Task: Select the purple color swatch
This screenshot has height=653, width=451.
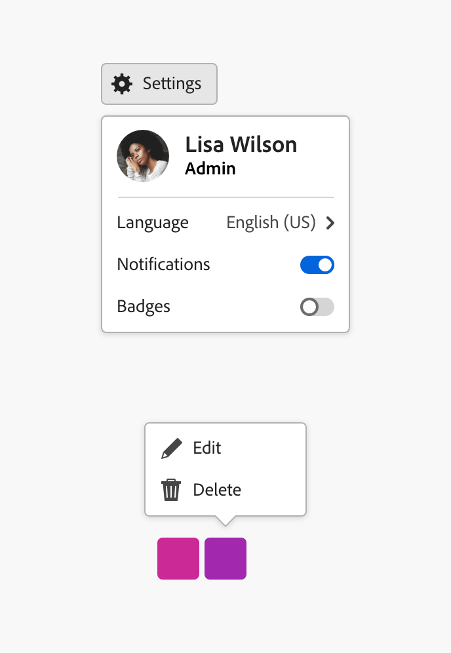Action: (x=225, y=558)
